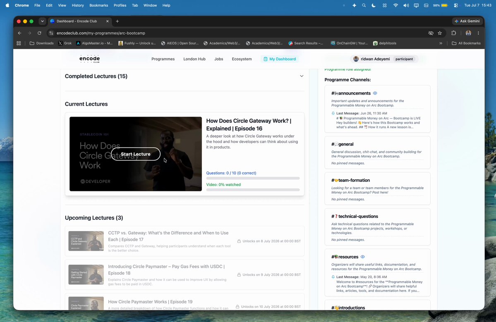Click the Encode Club logo
The width and height of the screenshot is (496, 322).
click(89, 59)
